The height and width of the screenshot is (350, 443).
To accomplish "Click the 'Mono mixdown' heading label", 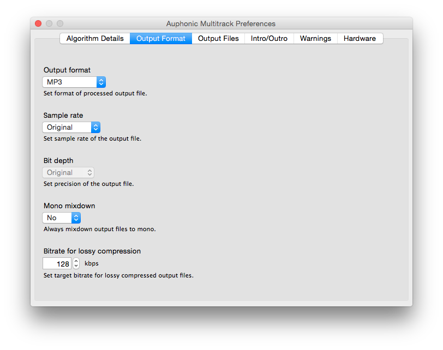I will [x=69, y=206].
